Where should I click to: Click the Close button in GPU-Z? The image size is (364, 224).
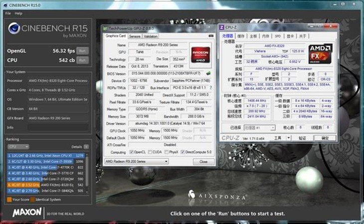click(203, 162)
